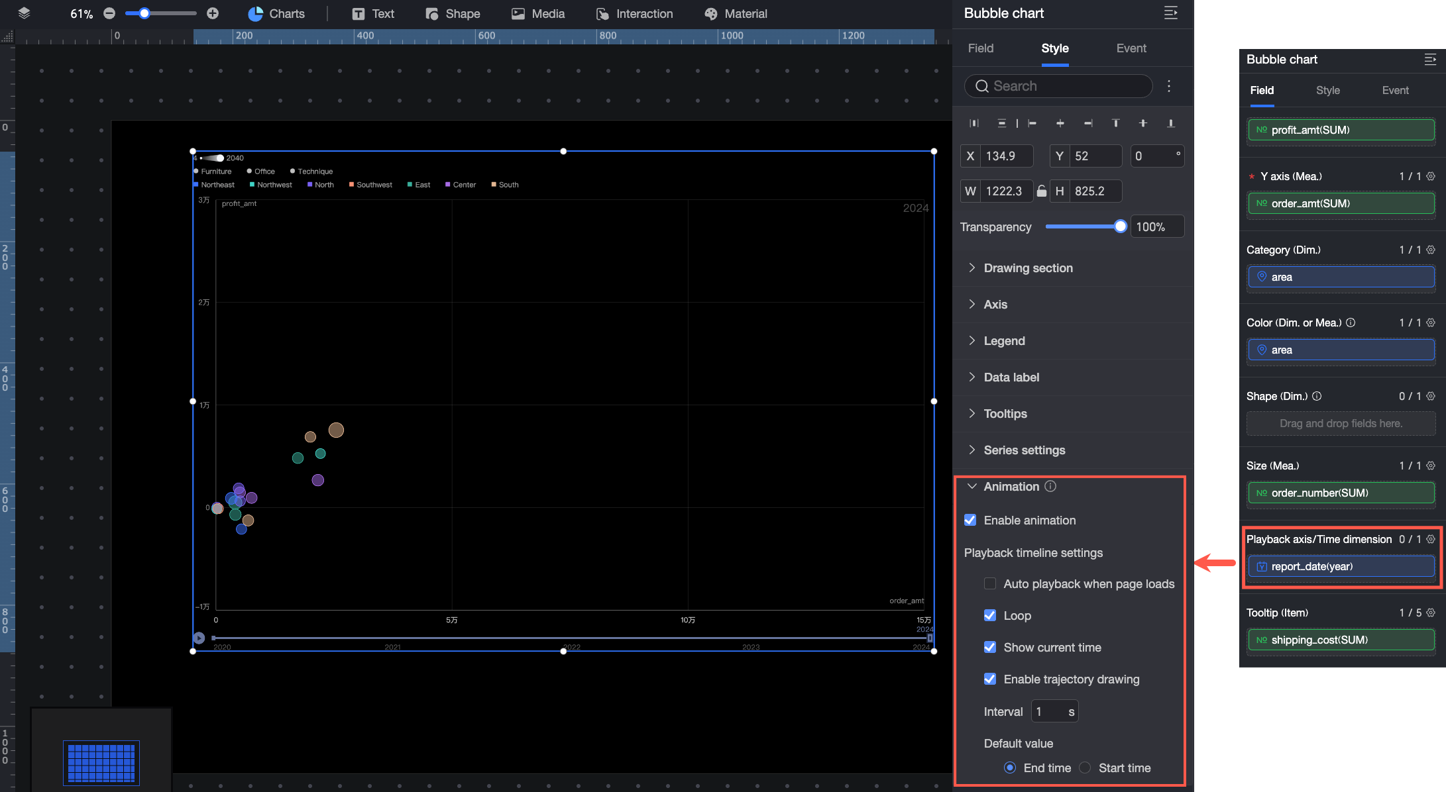Open the Interaction menu
Viewport: 1446px width, 792px height.
click(x=634, y=14)
